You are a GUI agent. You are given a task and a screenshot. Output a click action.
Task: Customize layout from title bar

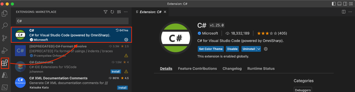351,4
